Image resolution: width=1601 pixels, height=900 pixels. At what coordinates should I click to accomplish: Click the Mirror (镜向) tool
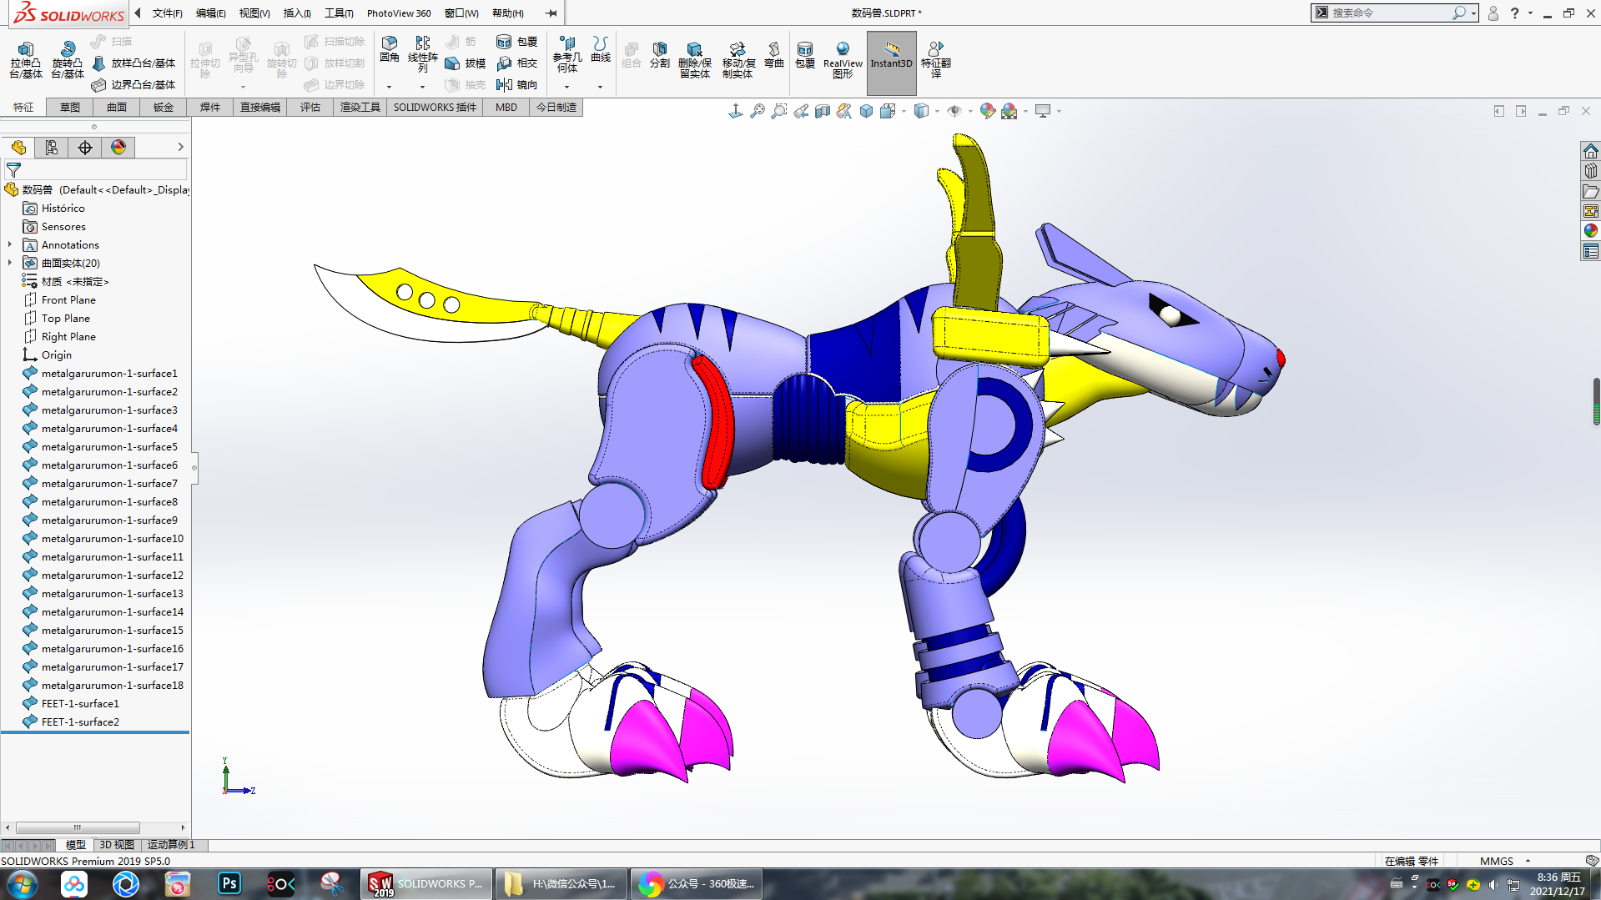(517, 85)
